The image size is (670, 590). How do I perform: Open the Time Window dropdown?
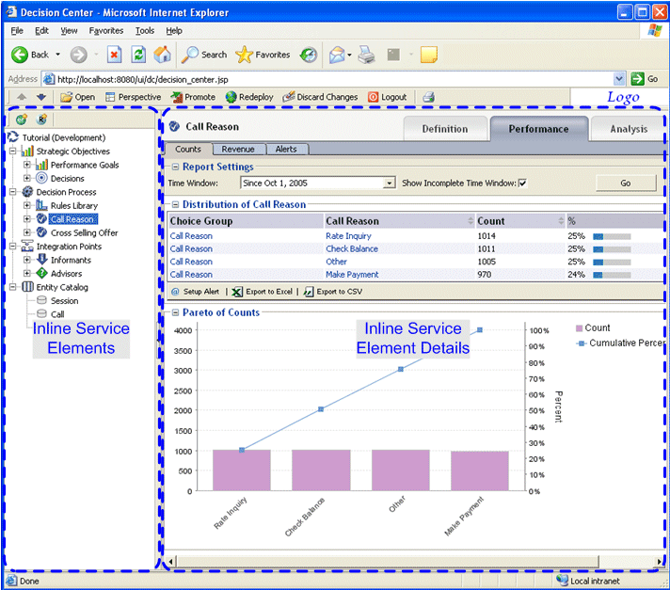pyautogui.click(x=389, y=183)
